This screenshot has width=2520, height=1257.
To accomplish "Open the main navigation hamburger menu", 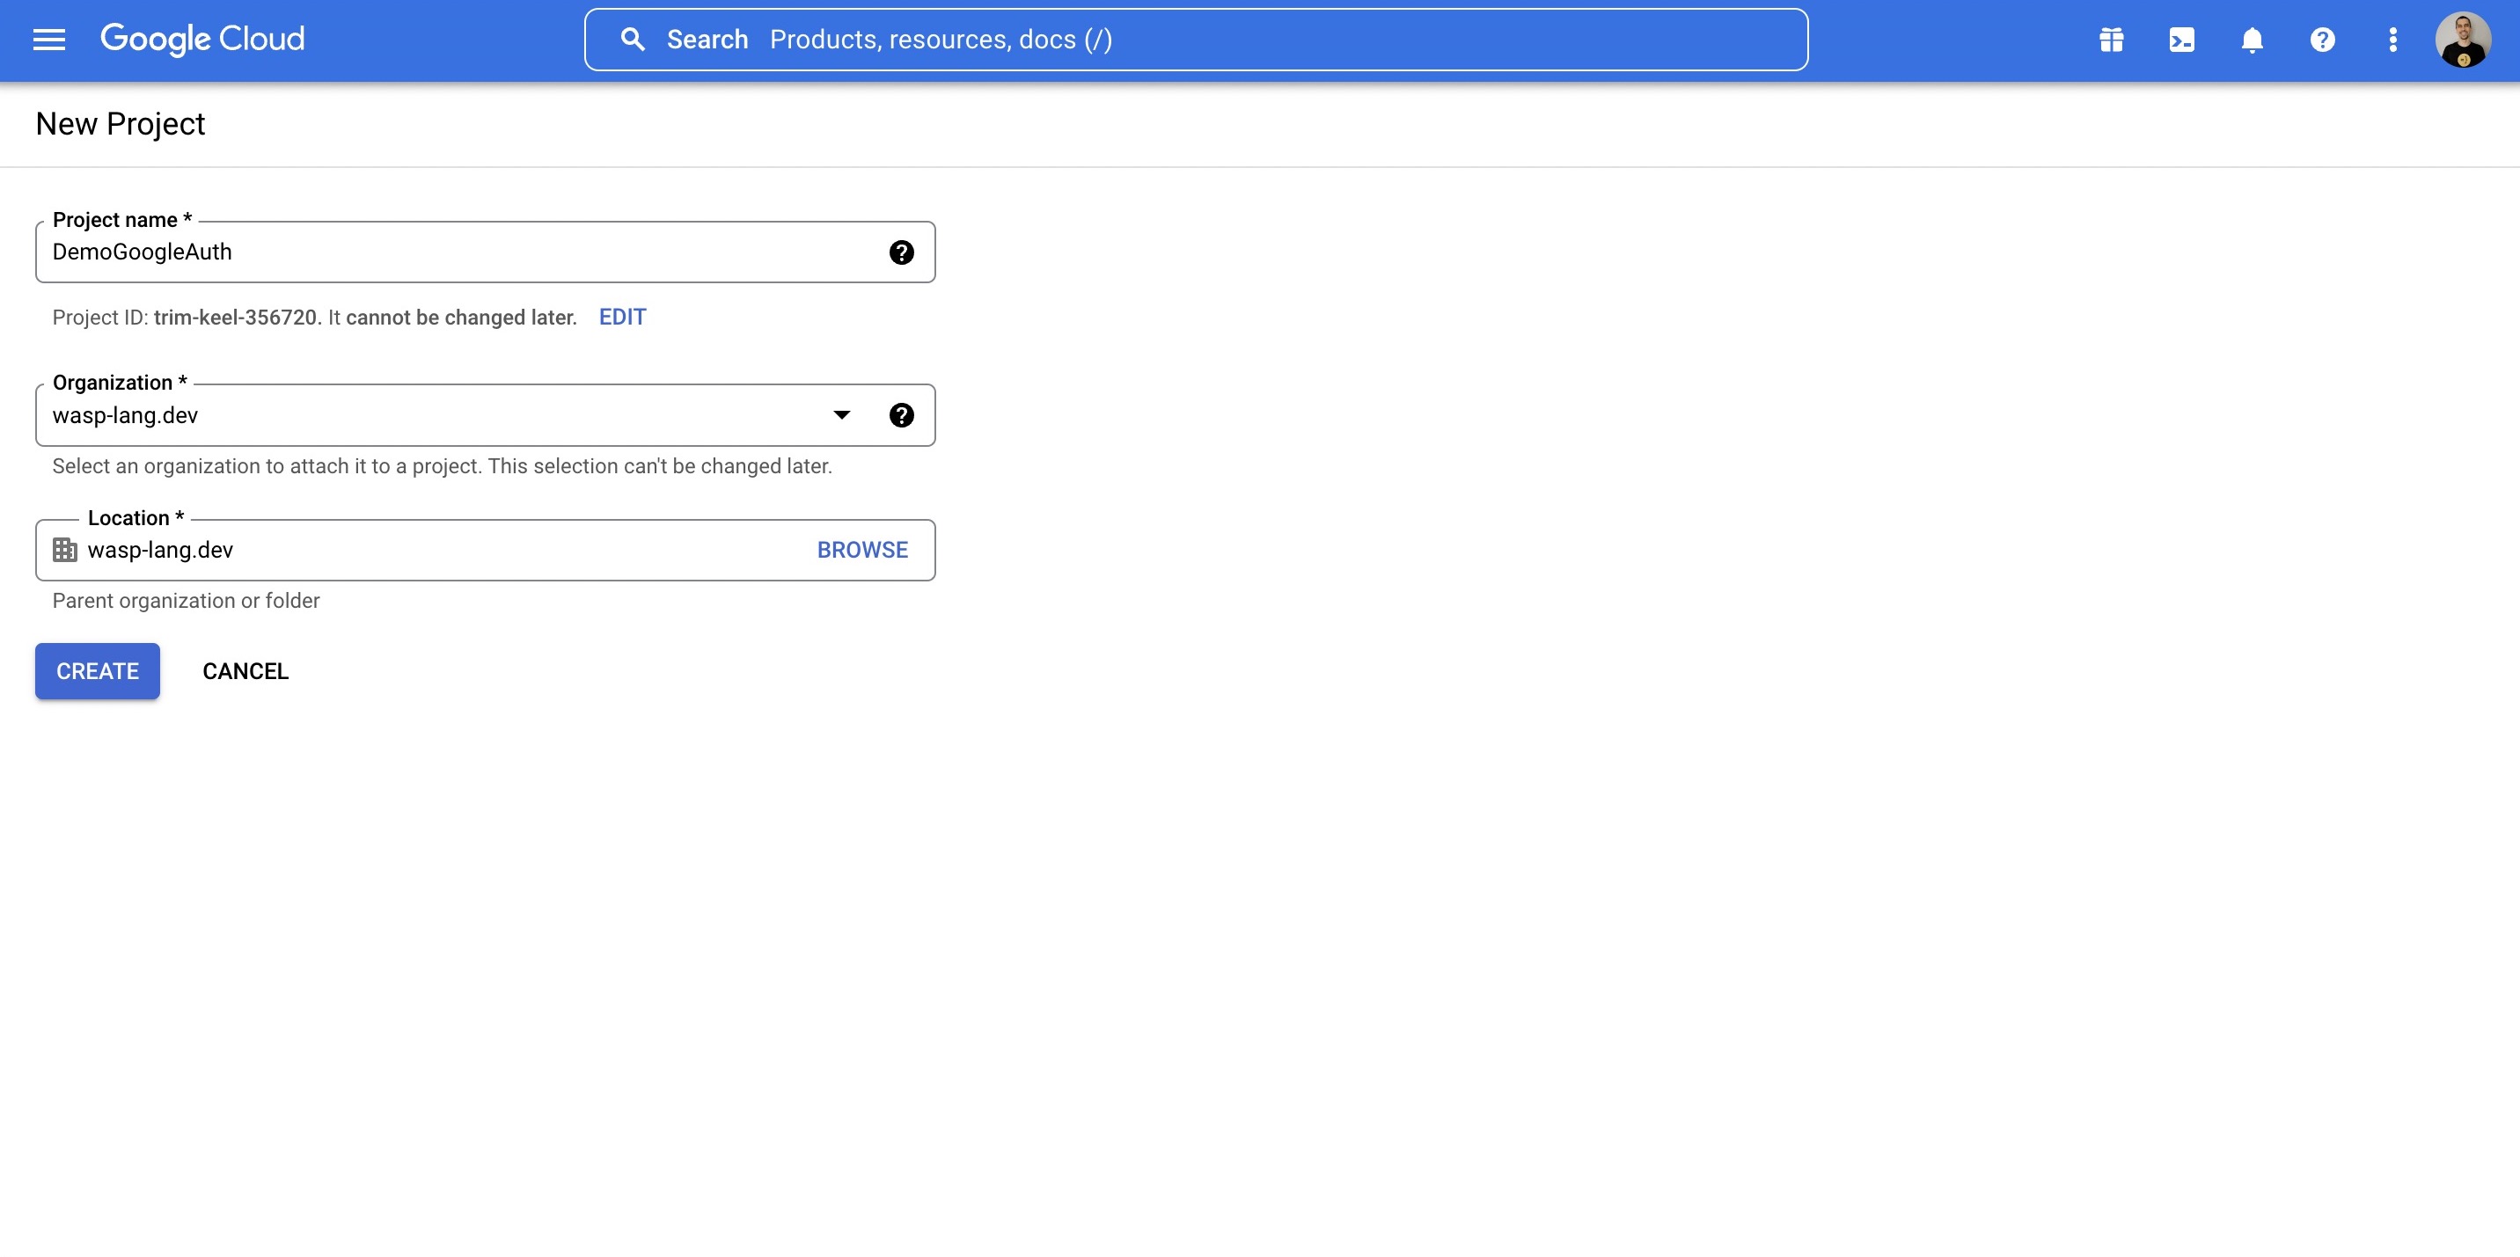I will click(x=47, y=40).
